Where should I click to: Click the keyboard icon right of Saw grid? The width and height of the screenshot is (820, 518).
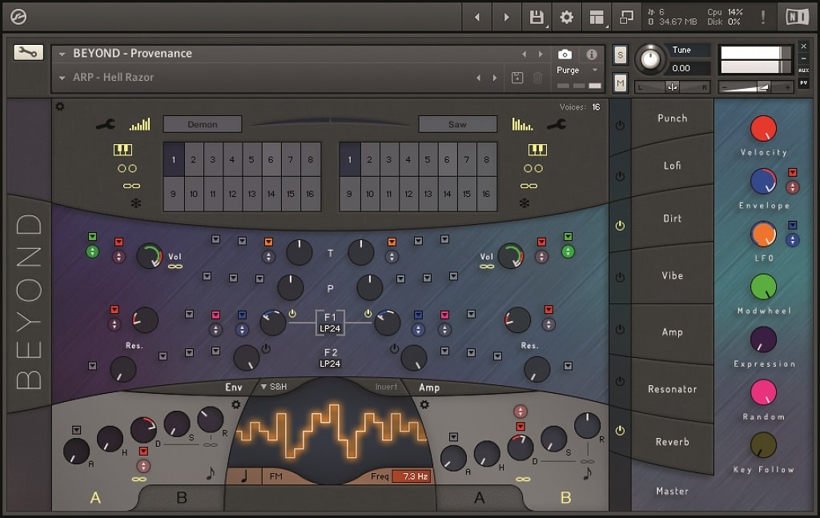click(537, 150)
